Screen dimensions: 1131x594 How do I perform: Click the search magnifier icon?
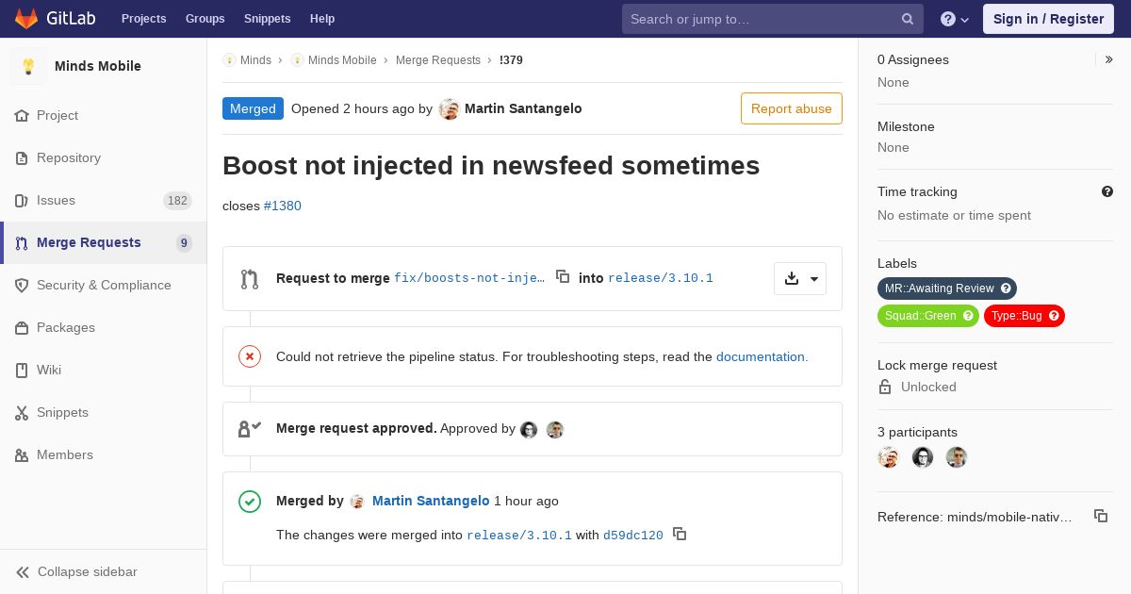pyautogui.click(x=908, y=19)
